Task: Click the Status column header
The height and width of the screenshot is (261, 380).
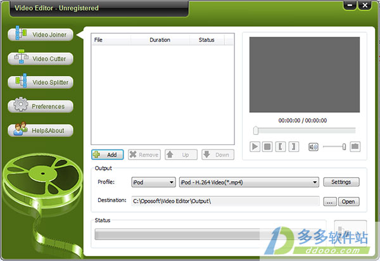Action: coord(206,40)
